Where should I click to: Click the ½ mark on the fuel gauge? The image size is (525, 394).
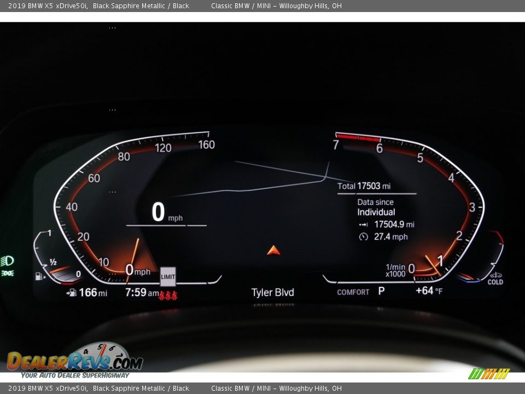(x=53, y=262)
